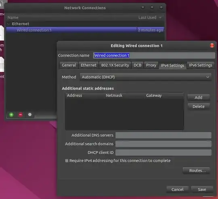Click the green add connection icon
Viewport: 218px width, 199px height.
pos(11,114)
